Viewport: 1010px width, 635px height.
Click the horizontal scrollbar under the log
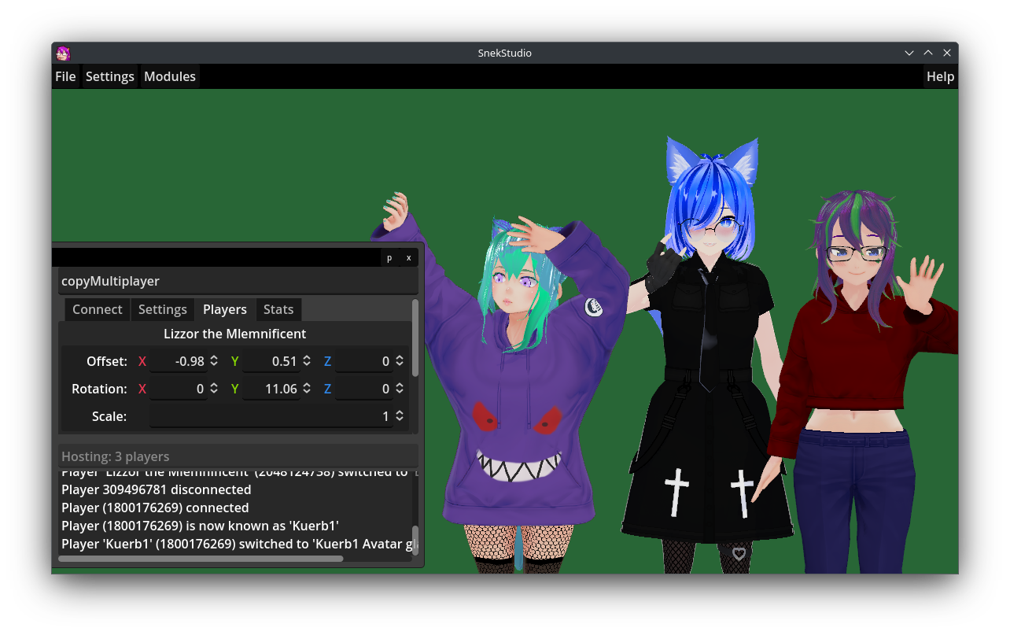point(201,559)
